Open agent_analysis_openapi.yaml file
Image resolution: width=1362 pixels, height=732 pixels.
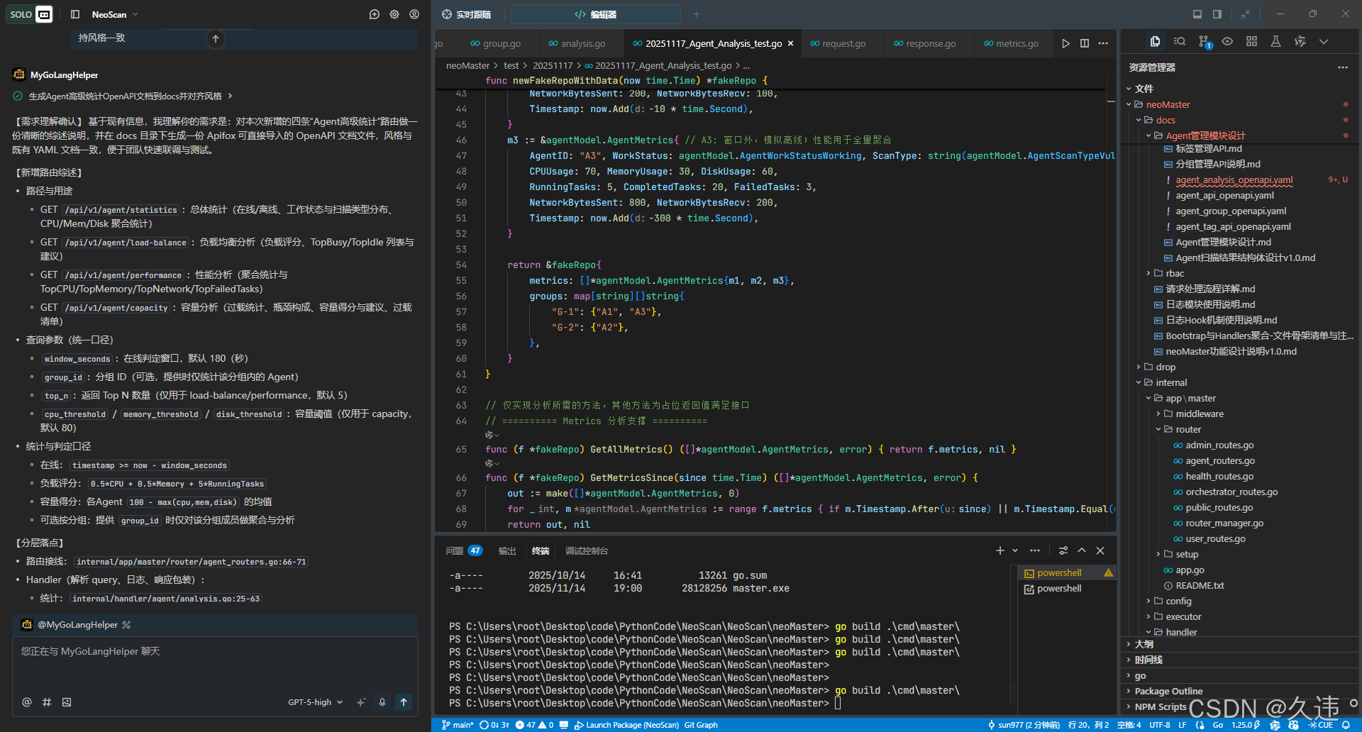(x=1234, y=180)
